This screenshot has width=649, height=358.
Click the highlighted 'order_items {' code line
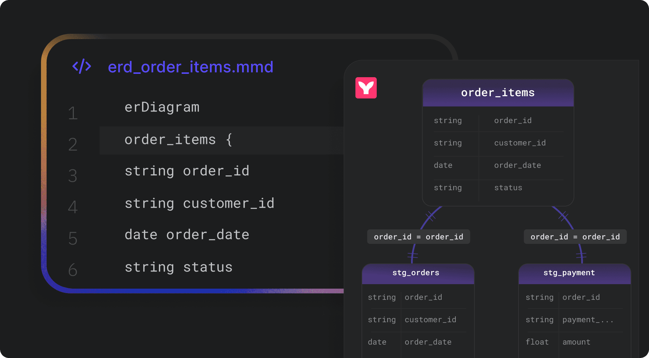pos(222,140)
